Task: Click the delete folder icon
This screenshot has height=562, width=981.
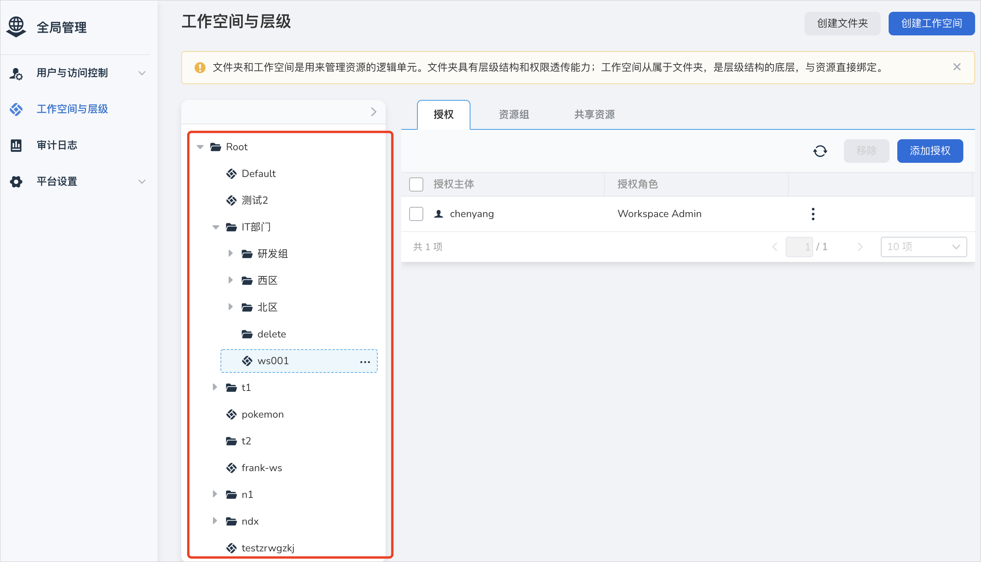Action: tap(247, 334)
